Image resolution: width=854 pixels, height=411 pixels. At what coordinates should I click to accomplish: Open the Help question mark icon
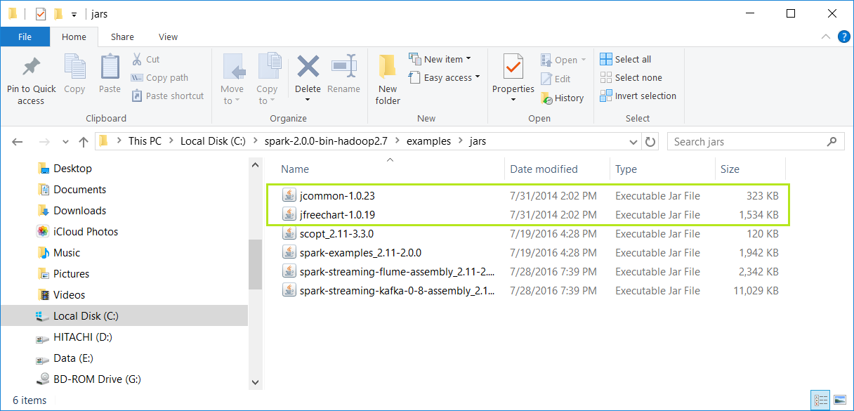click(x=843, y=37)
